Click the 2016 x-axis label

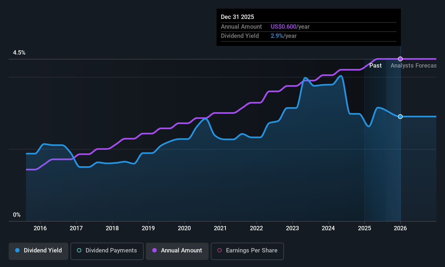[x=40, y=228]
